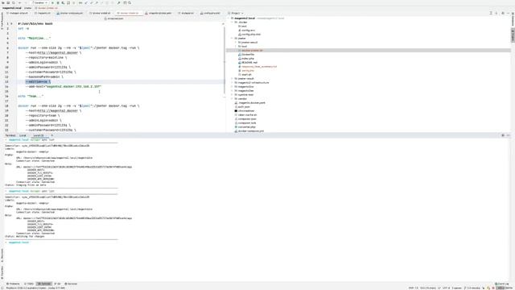515x290 pixels.
Task: Expand the magento2ce folder
Action: [x=233, y=87]
